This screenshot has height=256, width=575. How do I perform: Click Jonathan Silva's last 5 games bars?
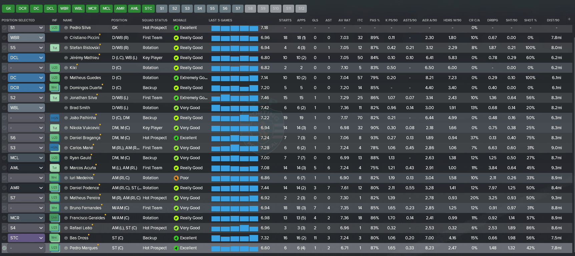(x=235, y=98)
